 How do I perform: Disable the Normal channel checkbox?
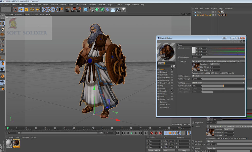pyautogui.click(x=172, y=91)
